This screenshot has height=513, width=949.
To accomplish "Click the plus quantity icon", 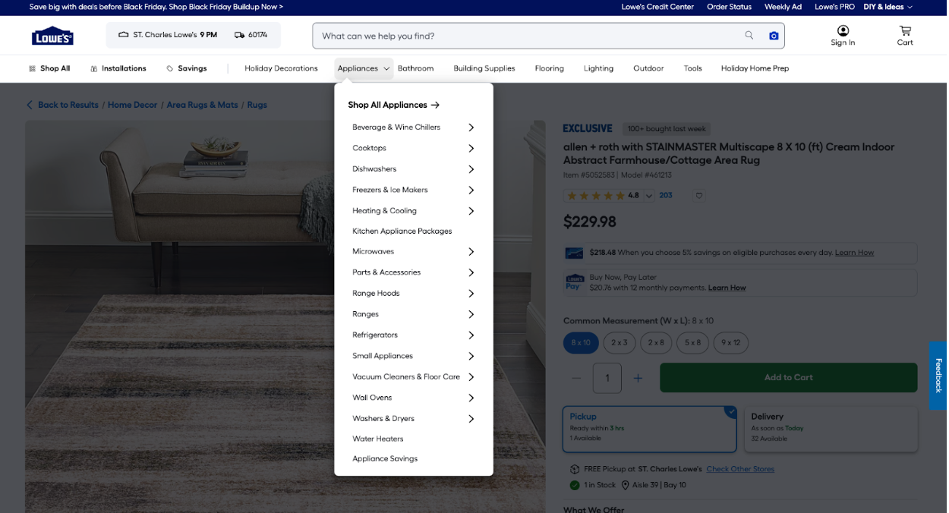I will [638, 378].
